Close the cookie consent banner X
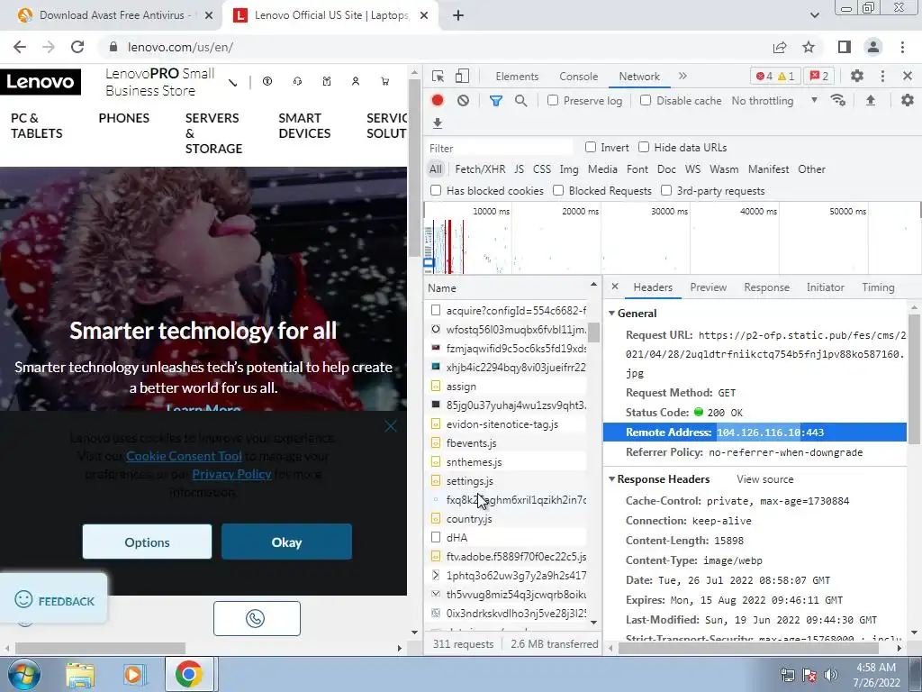The image size is (922, 692). (x=391, y=426)
